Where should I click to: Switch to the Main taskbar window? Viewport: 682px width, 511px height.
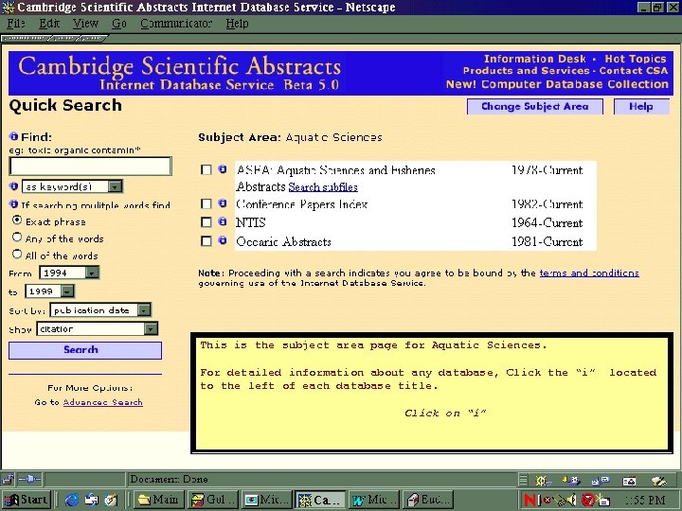(x=159, y=501)
